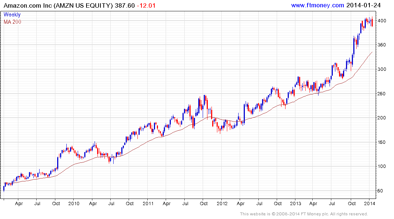Screen dimensions: 394x219
Task: Click the 2010 x-axis label
Action: click(x=74, y=203)
